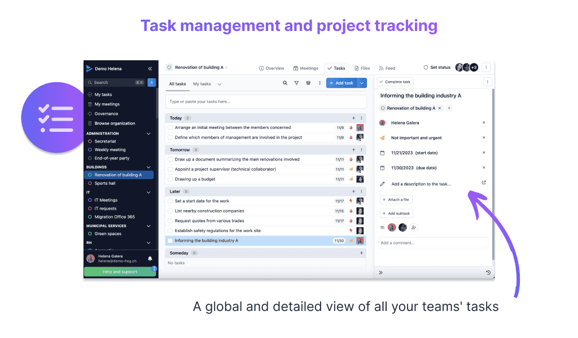Check off List nearby construction companies task
The image size is (578, 338).
(x=170, y=211)
